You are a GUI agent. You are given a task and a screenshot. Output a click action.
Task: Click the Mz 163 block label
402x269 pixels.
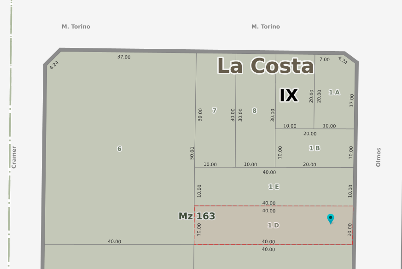(x=197, y=216)
